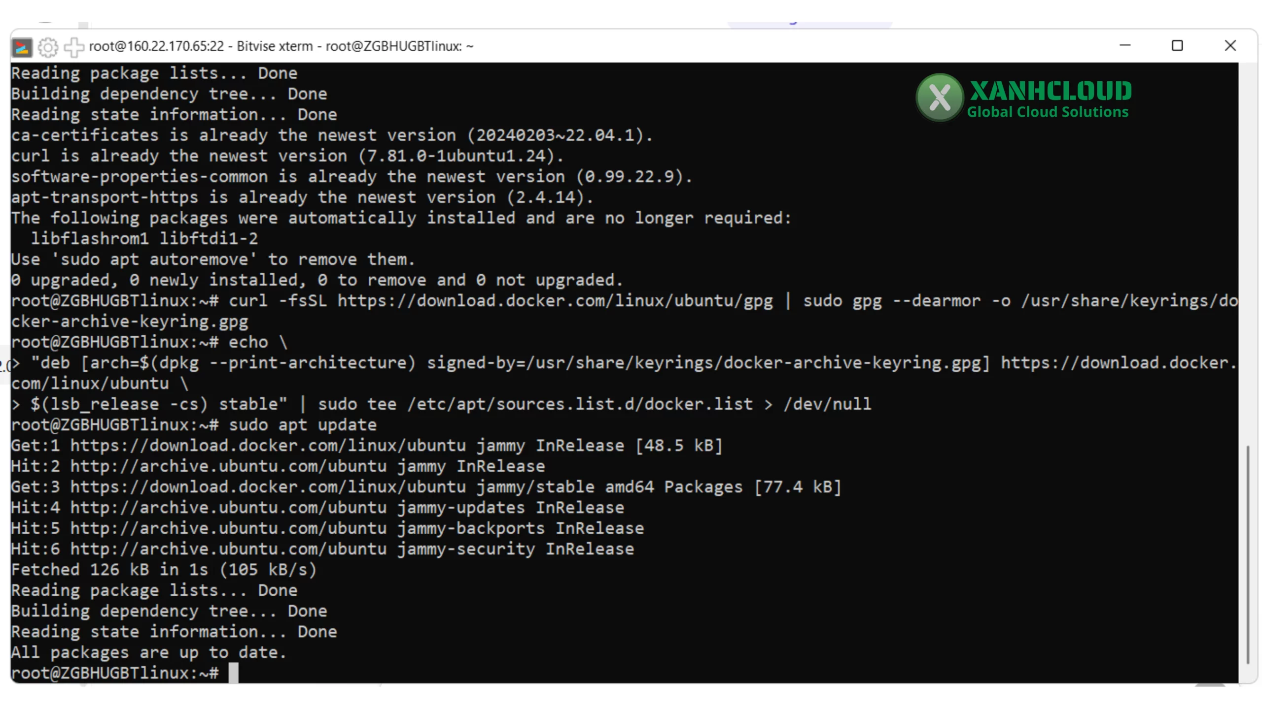Screen dimensions: 1262x709
Task: Click the 'ca-certificates is already the newest' line
Action: click(x=332, y=135)
